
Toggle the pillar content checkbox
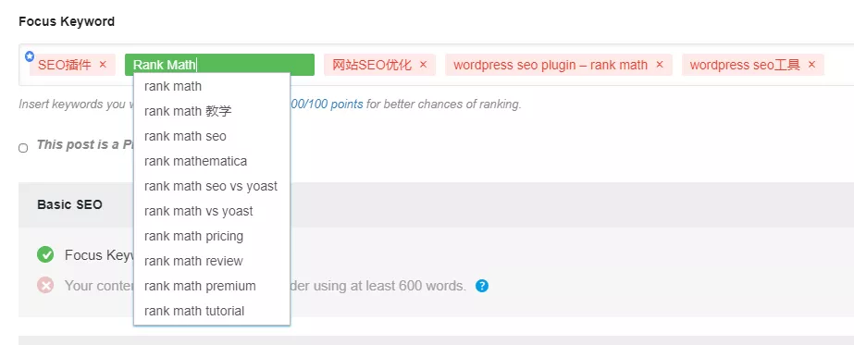click(23, 148)
